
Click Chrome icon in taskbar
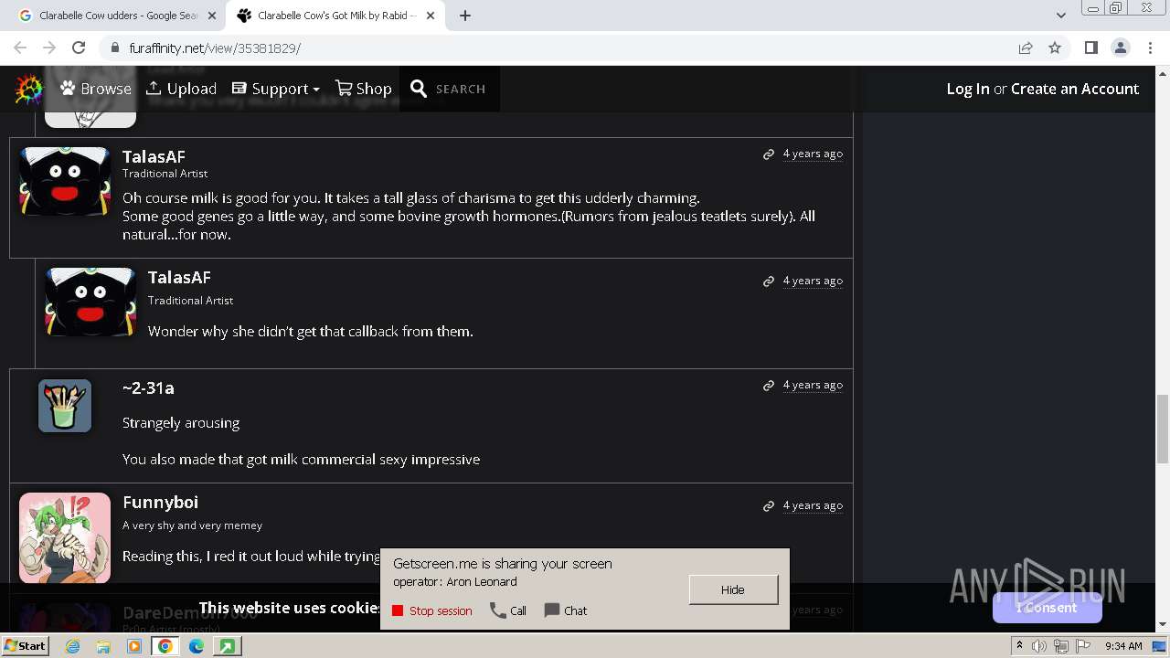click(x=165, y=646)
